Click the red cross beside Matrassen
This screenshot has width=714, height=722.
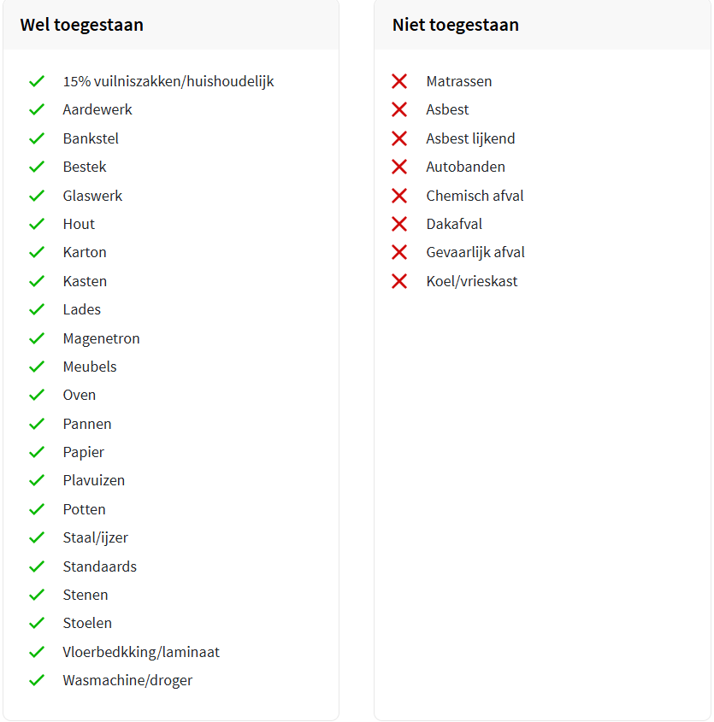click(x=399, y=81)
